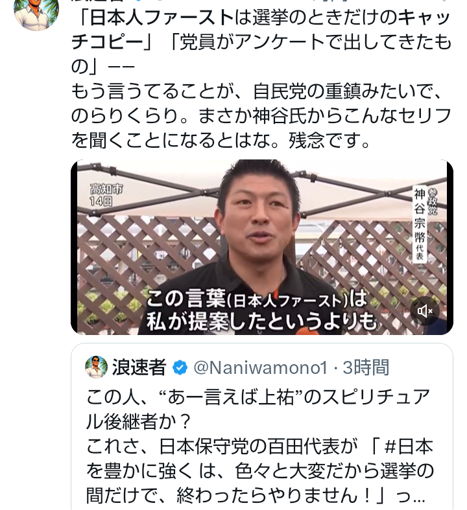The height and width of the screenshot is (510, 467).
Task: Click the video subtitle 'この言葉(日本人ファースト)は'
Action: tap(257, 299)
